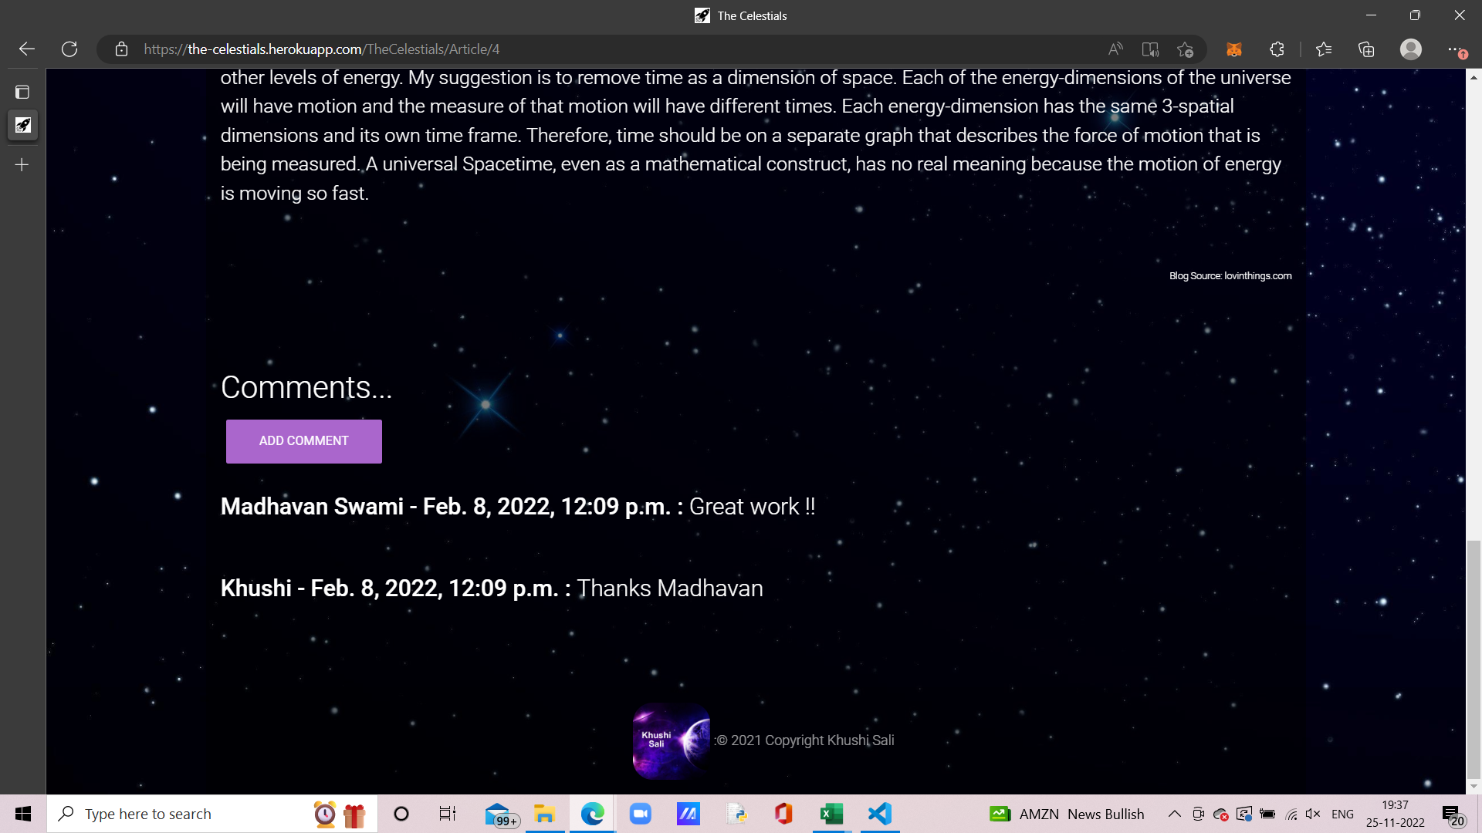Open Extensions puzzle icon
Image resolution: width=1482 pixels, height=833 pixels.
click(x=1277, y=49)
